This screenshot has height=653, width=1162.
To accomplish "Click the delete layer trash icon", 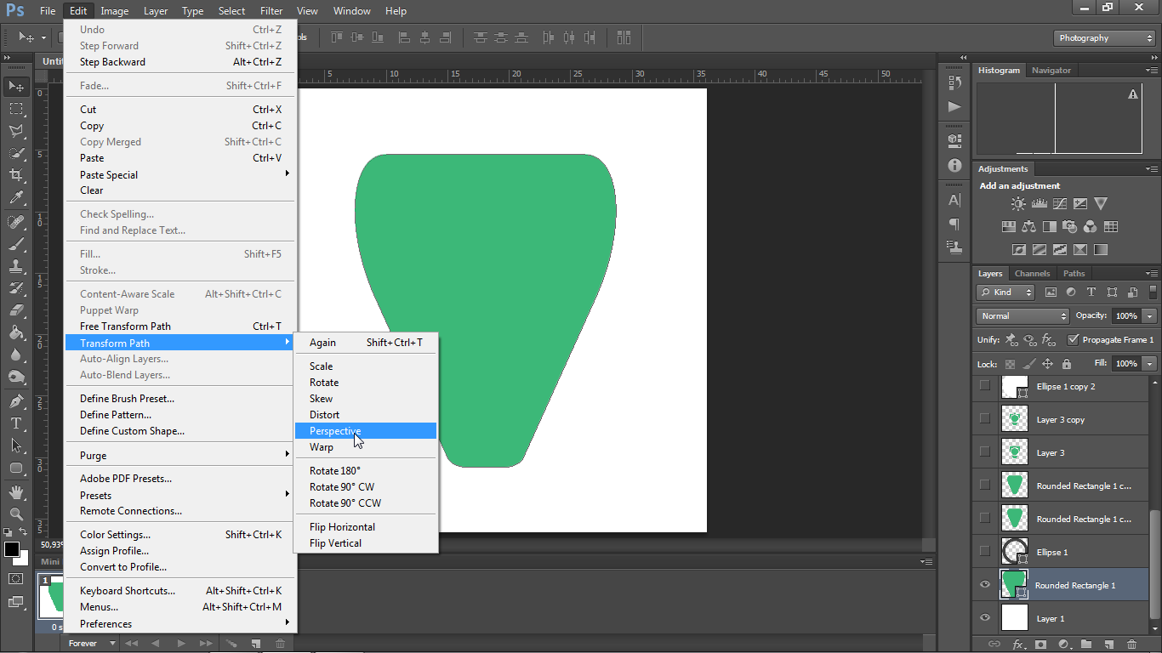I will click(1131, 644).
